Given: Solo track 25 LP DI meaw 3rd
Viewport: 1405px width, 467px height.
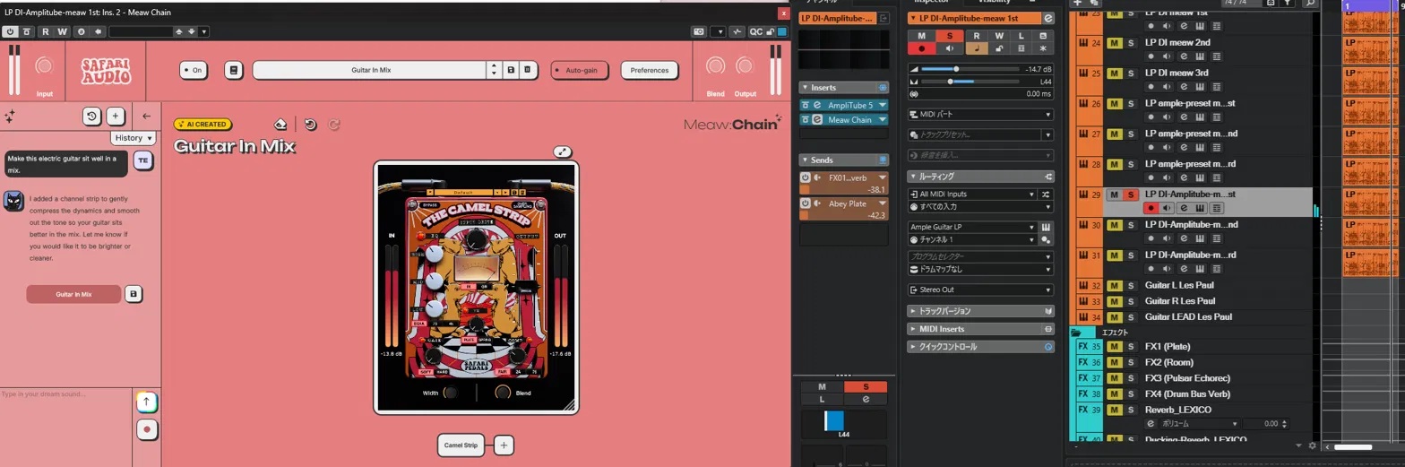Looking at the screenshot, I should coord(1131,74).
